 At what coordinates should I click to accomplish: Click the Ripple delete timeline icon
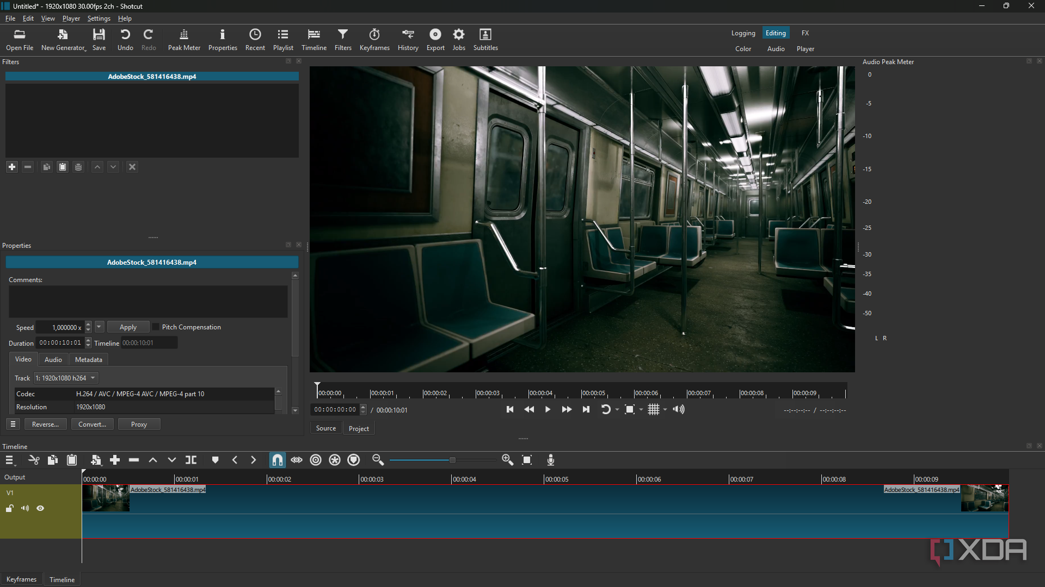point(134,460)
